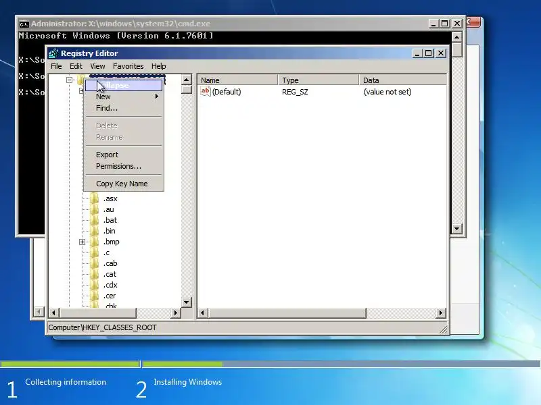Open the Edit menu
541x405 pixels.
[x=76, y=66]
